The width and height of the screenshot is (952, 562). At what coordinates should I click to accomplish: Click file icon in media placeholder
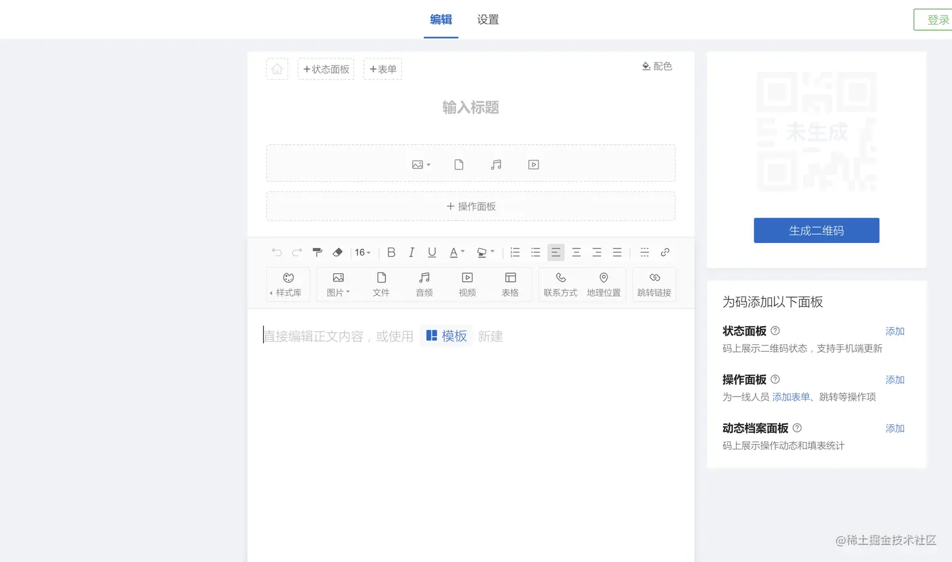pyautogui.click(x=459, y=165)
